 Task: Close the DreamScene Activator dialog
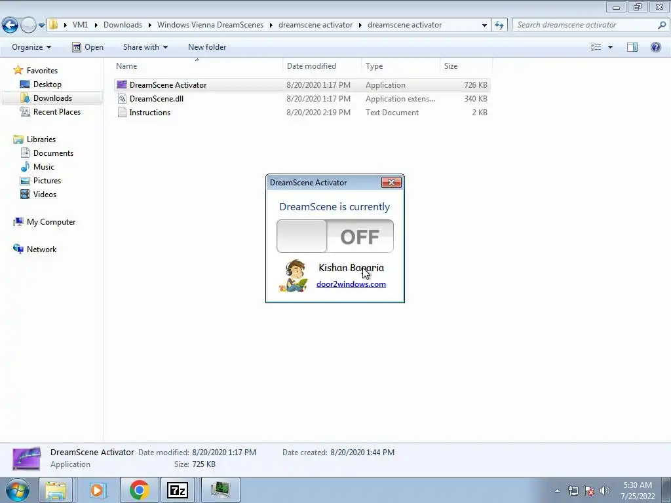coord(391,183)
